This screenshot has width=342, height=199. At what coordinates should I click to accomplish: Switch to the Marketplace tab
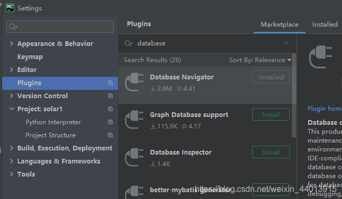pyautogui.click(x=279, y=25)
